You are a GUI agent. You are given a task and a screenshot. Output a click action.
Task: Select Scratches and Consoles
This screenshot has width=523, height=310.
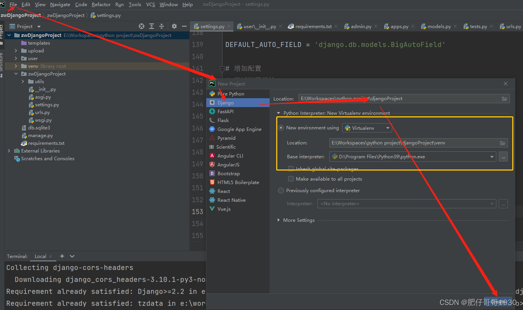coord(48,159)
